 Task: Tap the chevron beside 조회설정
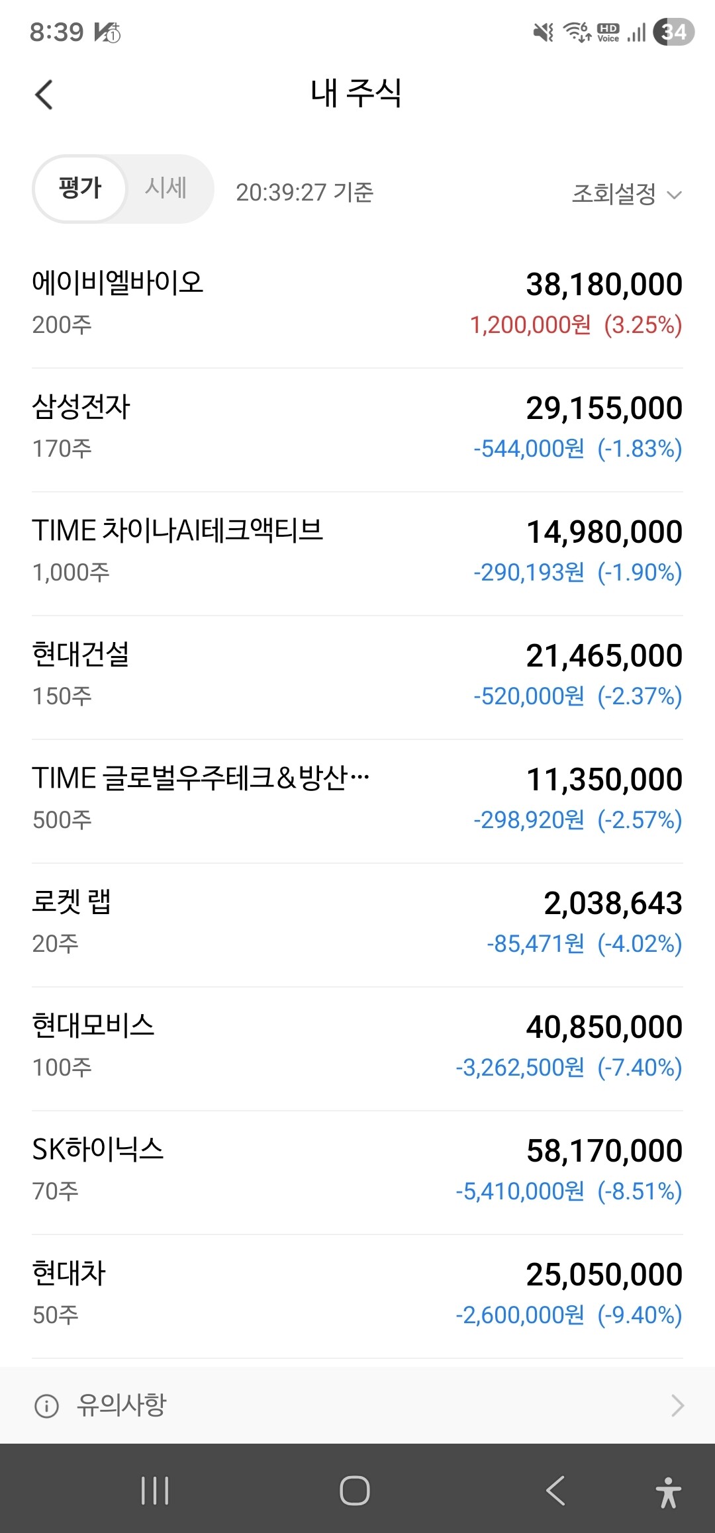674,195
